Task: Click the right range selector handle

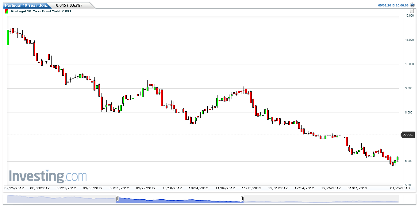Action: [242, 199]
